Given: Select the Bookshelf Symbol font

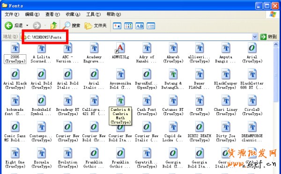Looking at the screenshot, I should click(41, 106).
